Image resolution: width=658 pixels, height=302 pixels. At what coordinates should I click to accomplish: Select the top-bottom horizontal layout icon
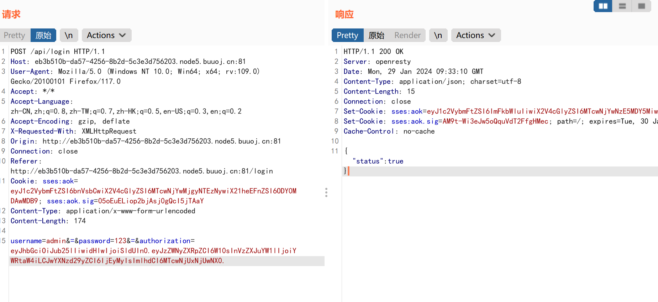click(622, 6)
